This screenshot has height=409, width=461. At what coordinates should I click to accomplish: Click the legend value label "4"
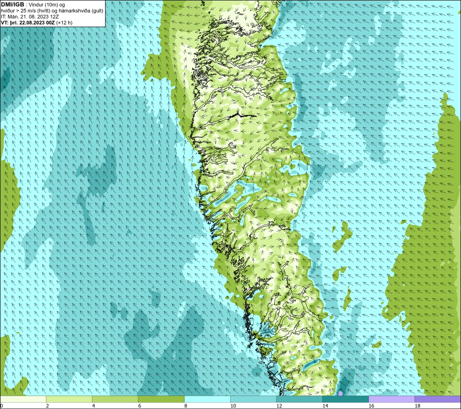94,406
